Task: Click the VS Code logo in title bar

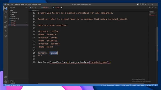Action: tap(5, 4)
